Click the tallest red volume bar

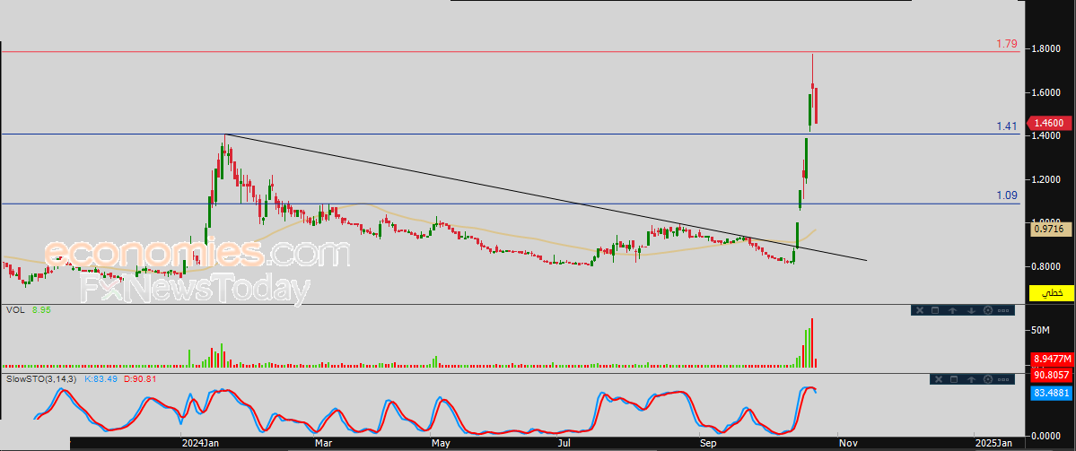click(x=812, y=342)
